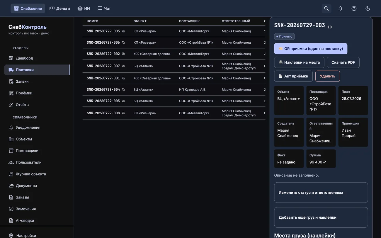Switch to the Деньги tab
This screenshot has height=238, width=381.
click(x=60, y=8)
